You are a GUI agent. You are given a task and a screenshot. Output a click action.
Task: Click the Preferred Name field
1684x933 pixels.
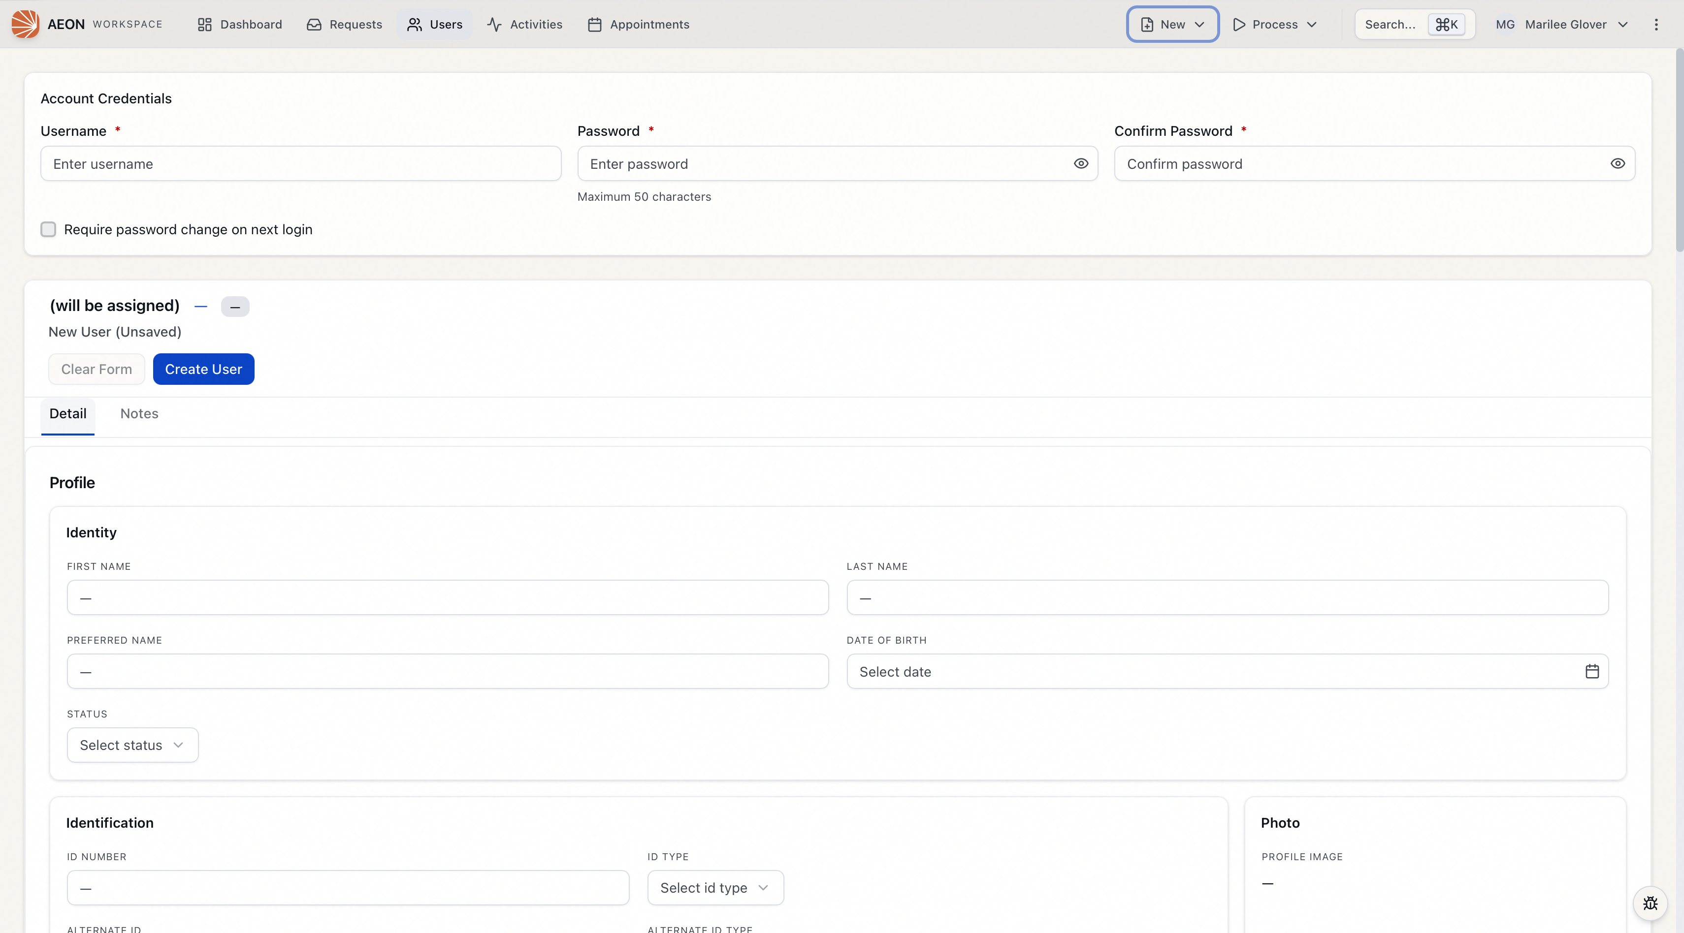[x=448, y=671]
